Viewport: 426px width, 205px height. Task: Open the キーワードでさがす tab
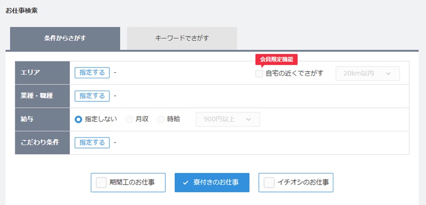tap(182, 38)
